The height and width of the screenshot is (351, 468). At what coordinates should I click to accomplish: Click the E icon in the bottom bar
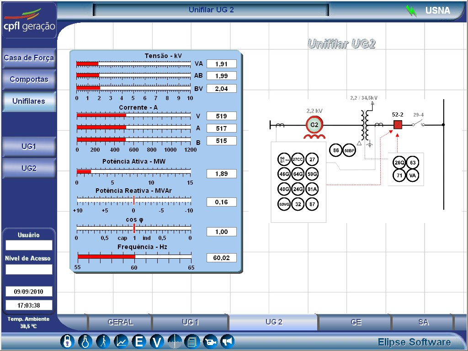[139, 341]
